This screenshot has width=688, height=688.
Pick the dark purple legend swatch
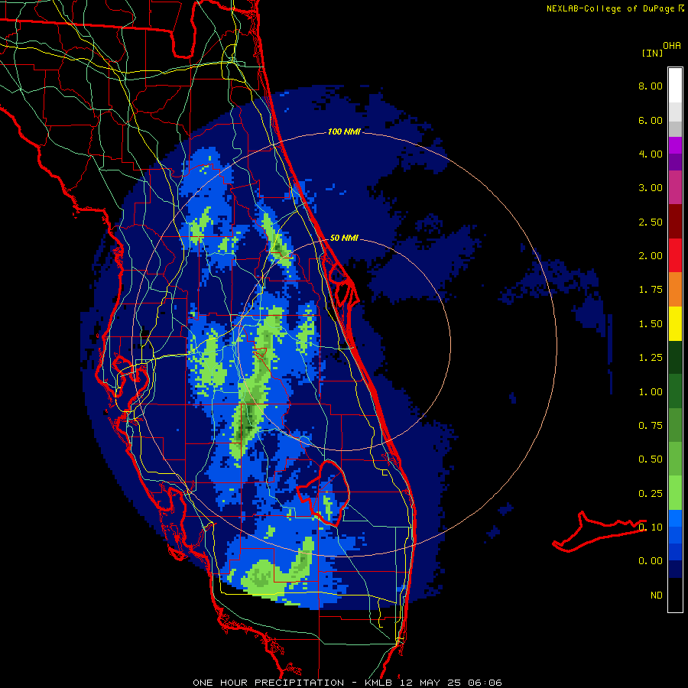(675, 162)
